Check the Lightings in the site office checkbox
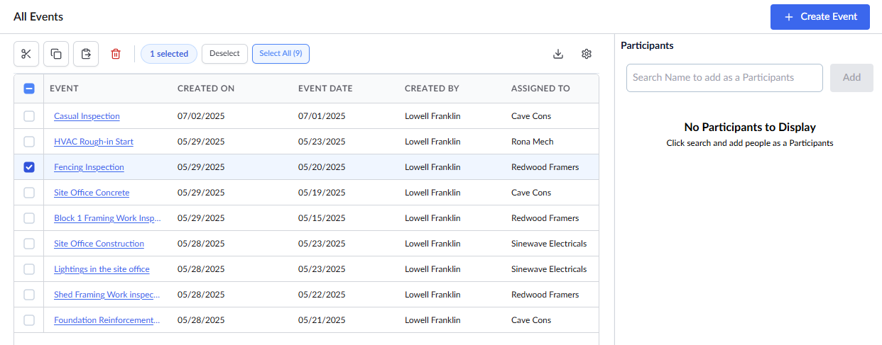 click(x=29, y=269)
